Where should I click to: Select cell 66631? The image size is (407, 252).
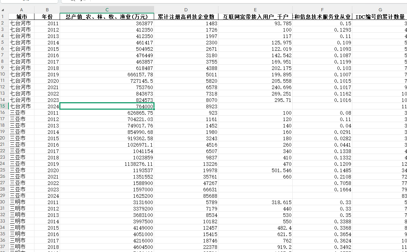pos(186,189)
